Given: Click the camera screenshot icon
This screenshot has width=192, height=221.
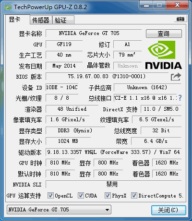Looking at the screenshot, I should [x=180, y=19].
